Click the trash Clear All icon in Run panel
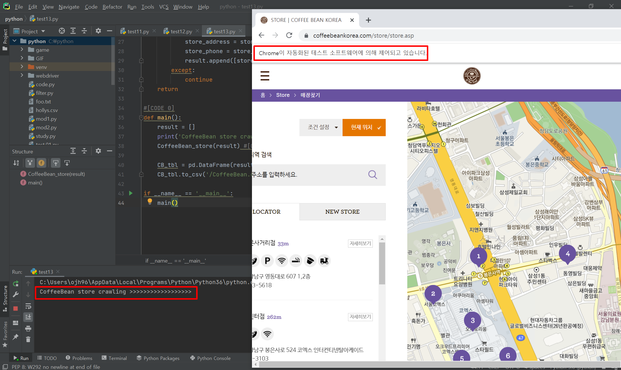Image resolution: width=621 pixels, height=370 pixels. (x=28, y=340)
